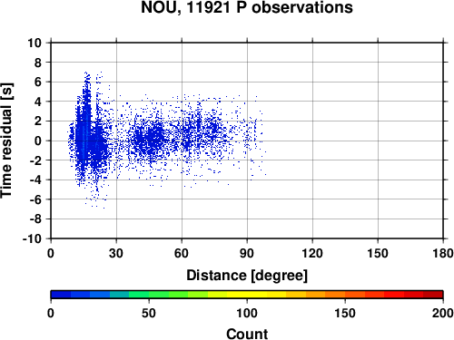Select the y-axis tick label "-2"

[35, 160]
